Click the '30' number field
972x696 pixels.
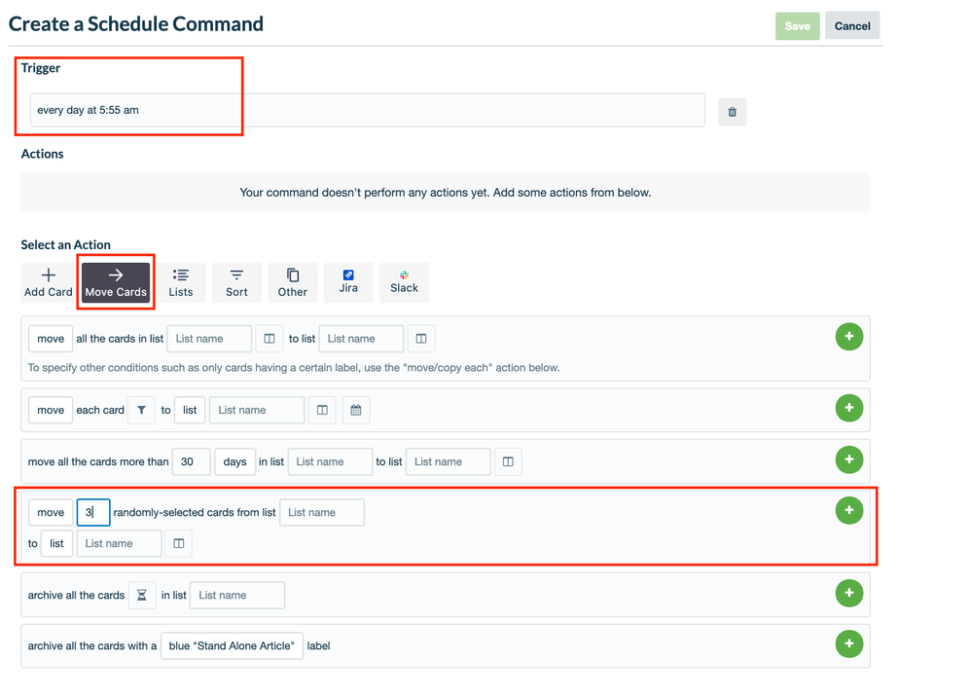pyautogui.click(x=192, y=461)
